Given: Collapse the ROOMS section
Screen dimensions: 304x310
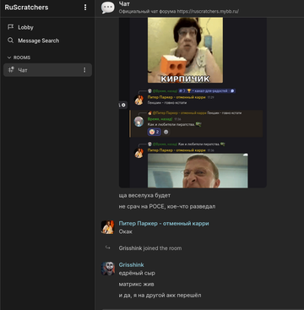Looking at the screenshot, I should coord(9,57).
